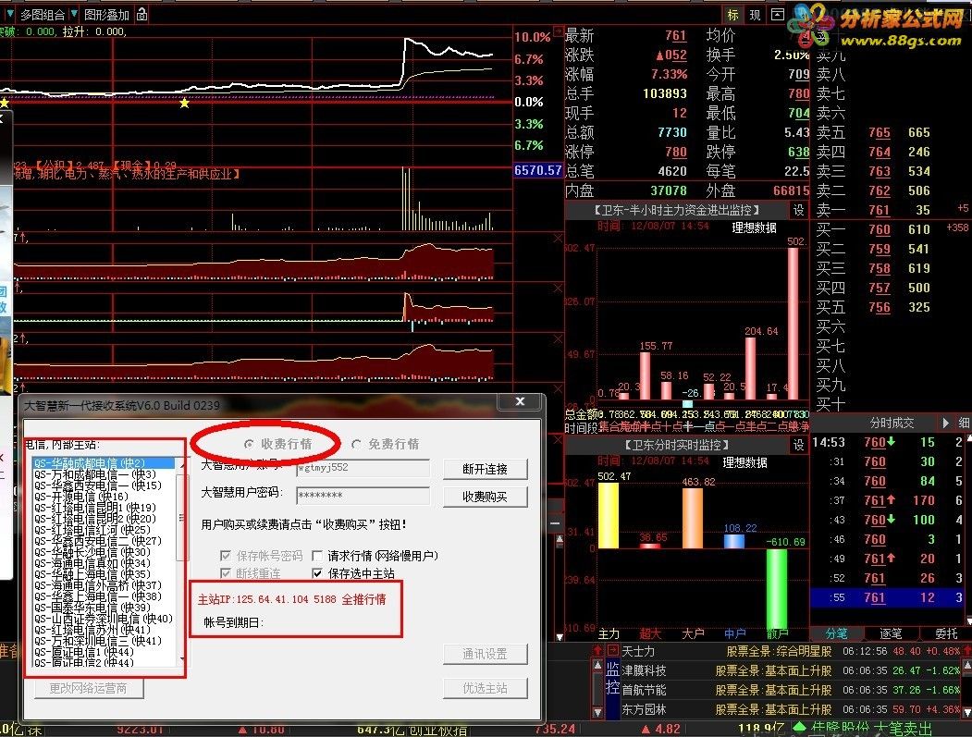Click the scroll-up arrow left of 监控 list
Image resolution: width=972 pixels, height=737 pixels.
597,665
